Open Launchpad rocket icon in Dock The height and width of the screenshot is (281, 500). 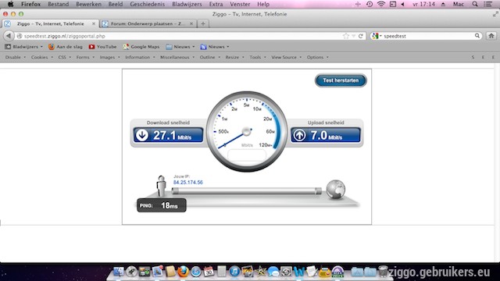131,272
